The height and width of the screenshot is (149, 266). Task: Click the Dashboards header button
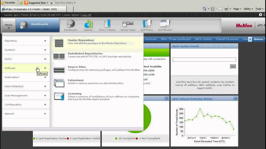tap(37, 25)
